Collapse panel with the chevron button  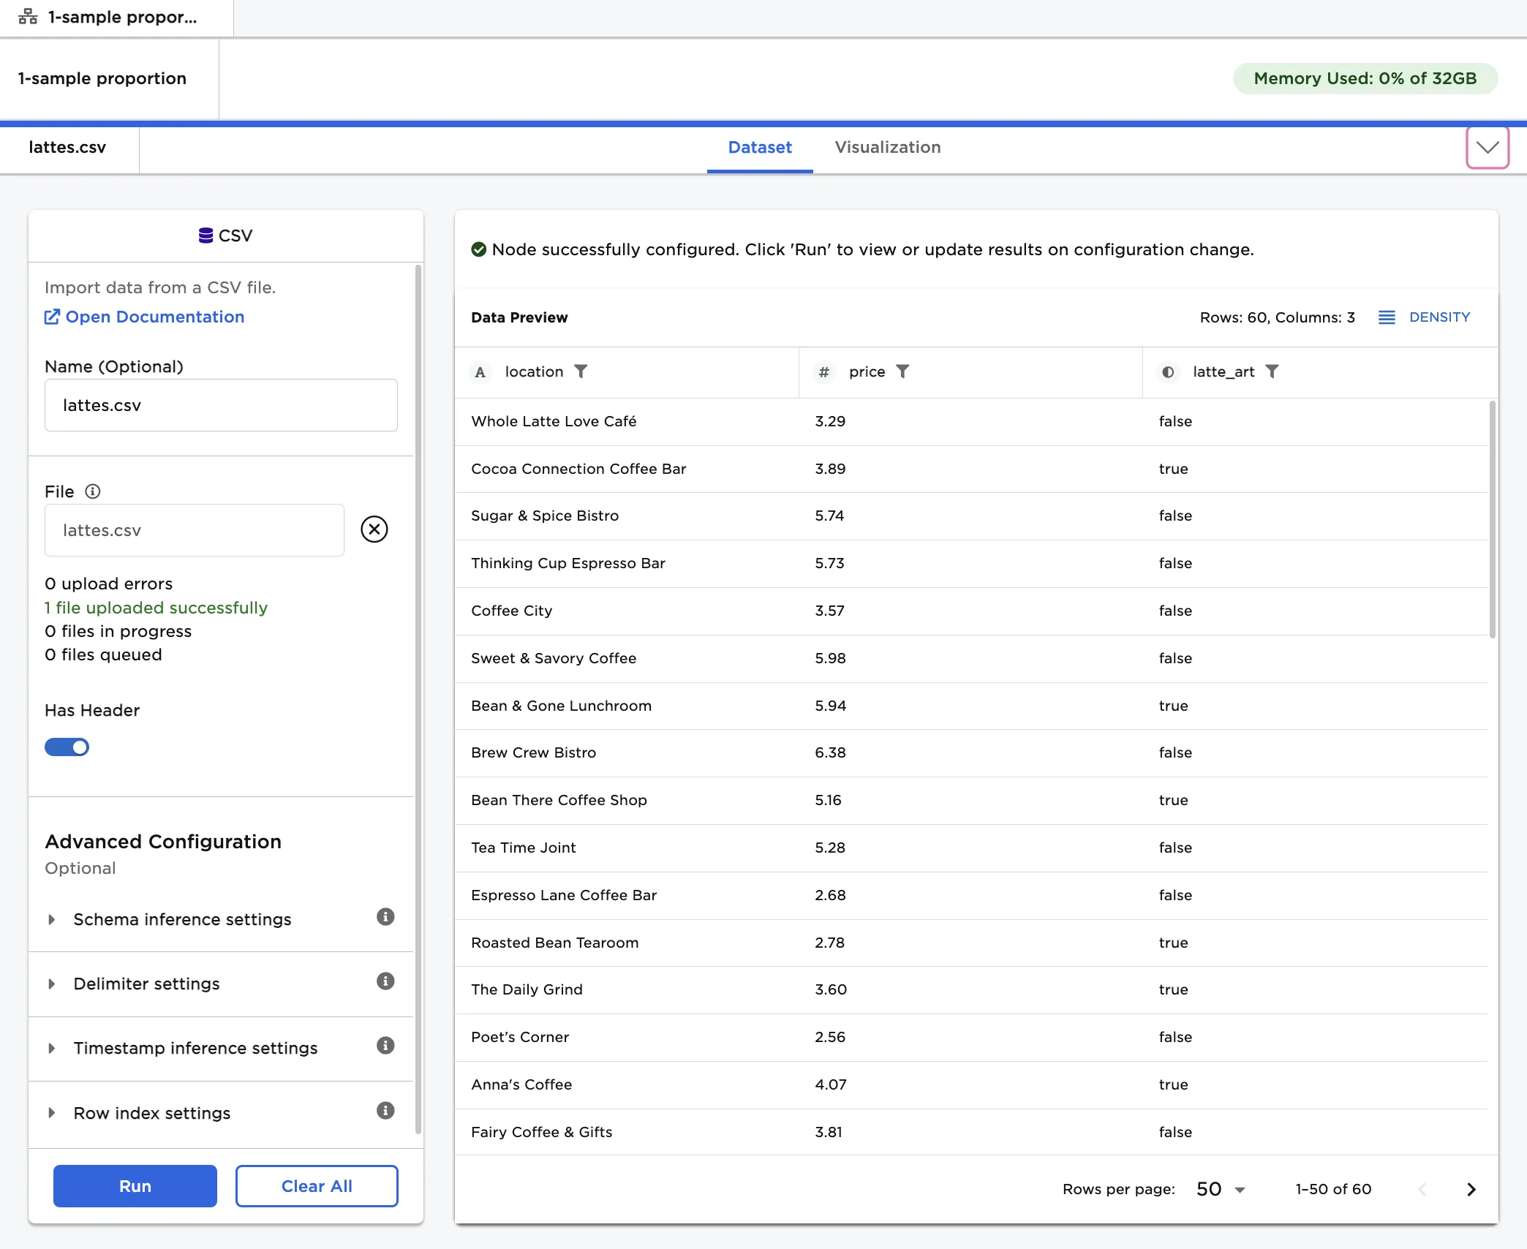pos(1487,148)
